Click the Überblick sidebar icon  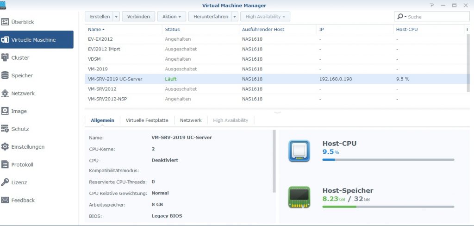pyautogui.click(x=5, y=22)
